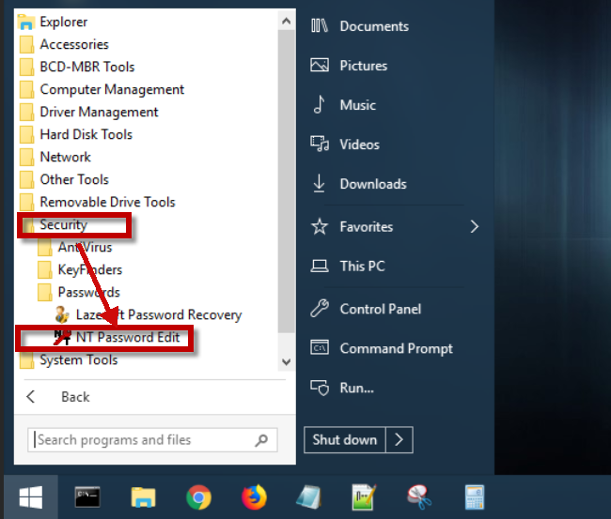611x519 pixels.
Task: Expand the Favorites submenu arrow
Action: [x=474, y=227]
